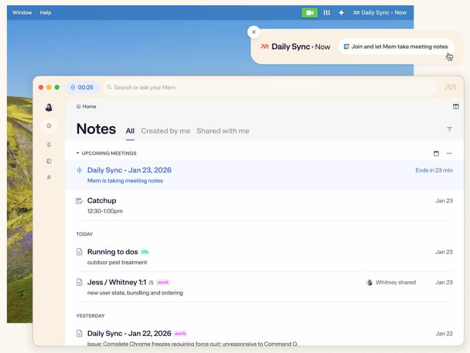Image resolution: width=470 pixels, height=353 pixels.
Task: Toggle the split panel layout icon
Action: click(456, 107)
